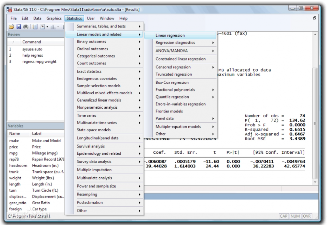Screen dimensions: 327x225
Task: Open the File menu
Action: 13,18
